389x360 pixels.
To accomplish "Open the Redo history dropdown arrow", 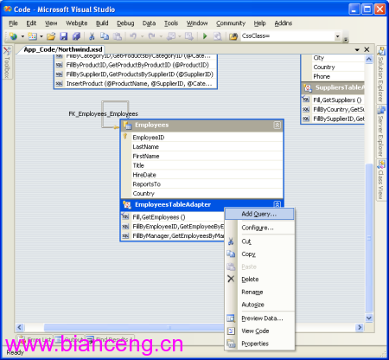I will click(161, 36).
